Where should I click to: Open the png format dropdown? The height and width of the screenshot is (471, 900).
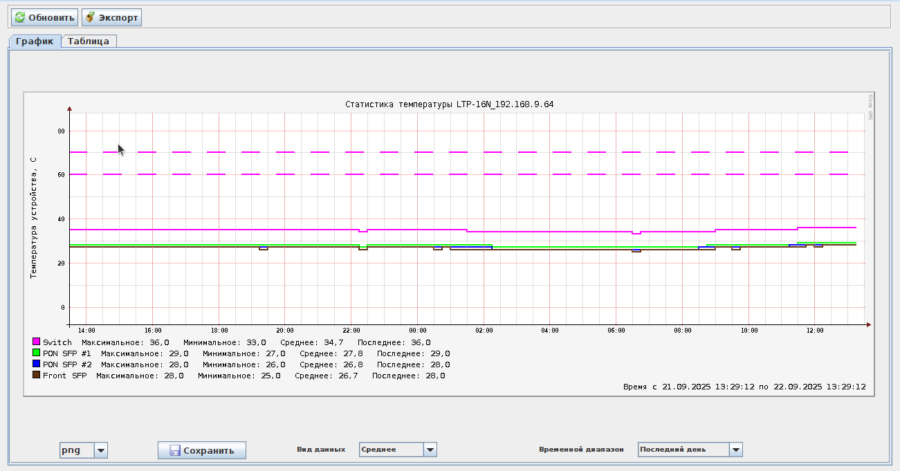(101, 450)
